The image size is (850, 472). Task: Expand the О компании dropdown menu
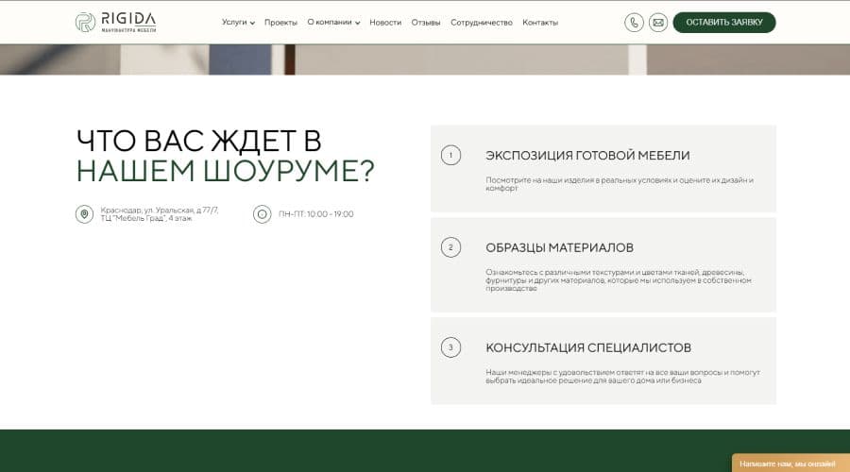point(333,23)
